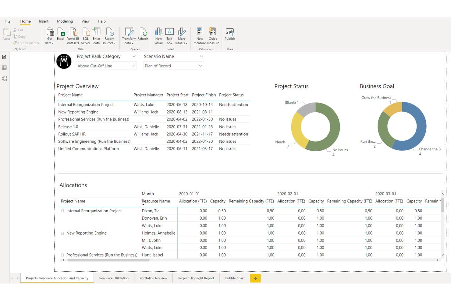Switch to Resource Utilization page
Viewport: 451px width, 301px height.
[x=114, y=278]
